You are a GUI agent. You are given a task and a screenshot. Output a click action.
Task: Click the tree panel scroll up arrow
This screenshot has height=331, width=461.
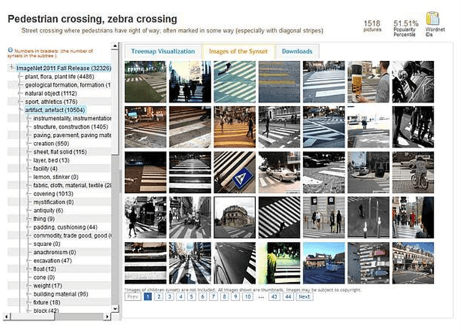115,45
